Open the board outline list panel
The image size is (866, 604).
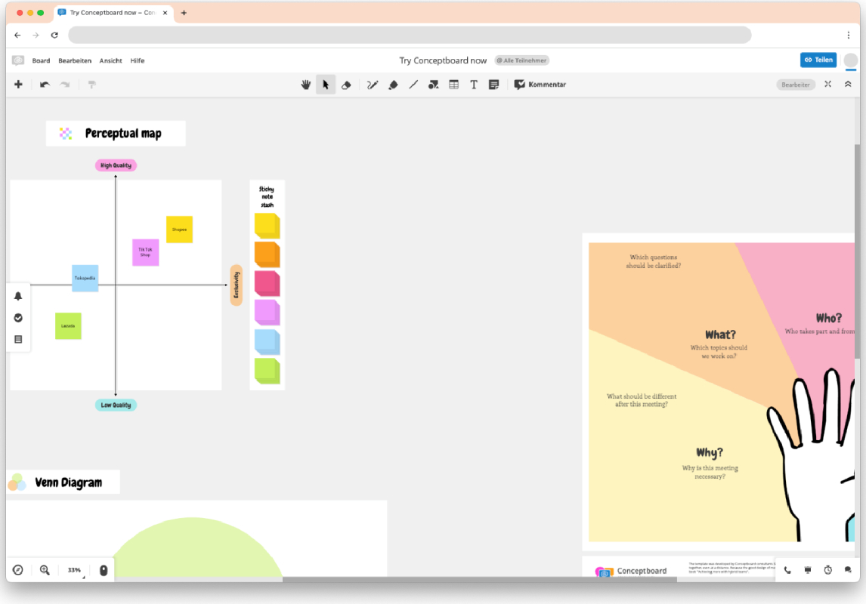tap(18, 339)
